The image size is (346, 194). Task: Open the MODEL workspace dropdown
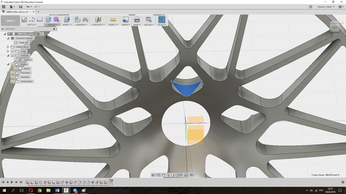click(11, 21)
